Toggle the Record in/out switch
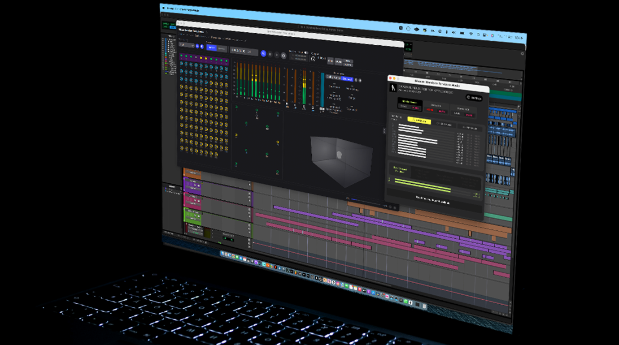 [x=306, y=53]
